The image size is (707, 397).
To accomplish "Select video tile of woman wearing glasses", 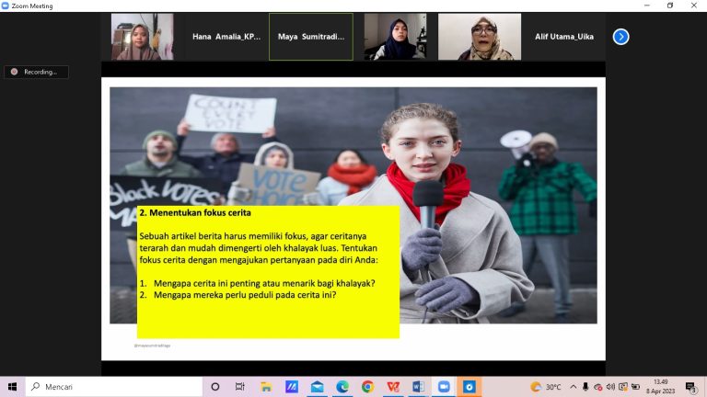I will (x=480, y=37).
